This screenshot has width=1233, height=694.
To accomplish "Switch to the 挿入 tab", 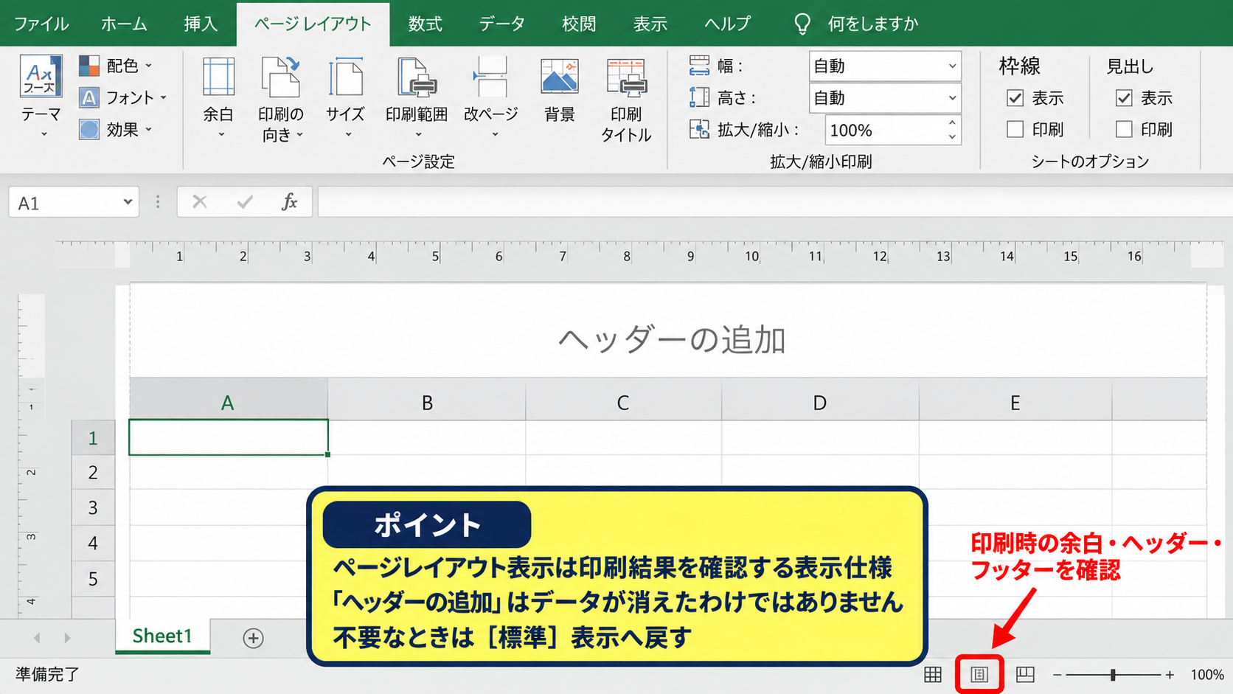I will pyautogui.click(x=200, y=24).
